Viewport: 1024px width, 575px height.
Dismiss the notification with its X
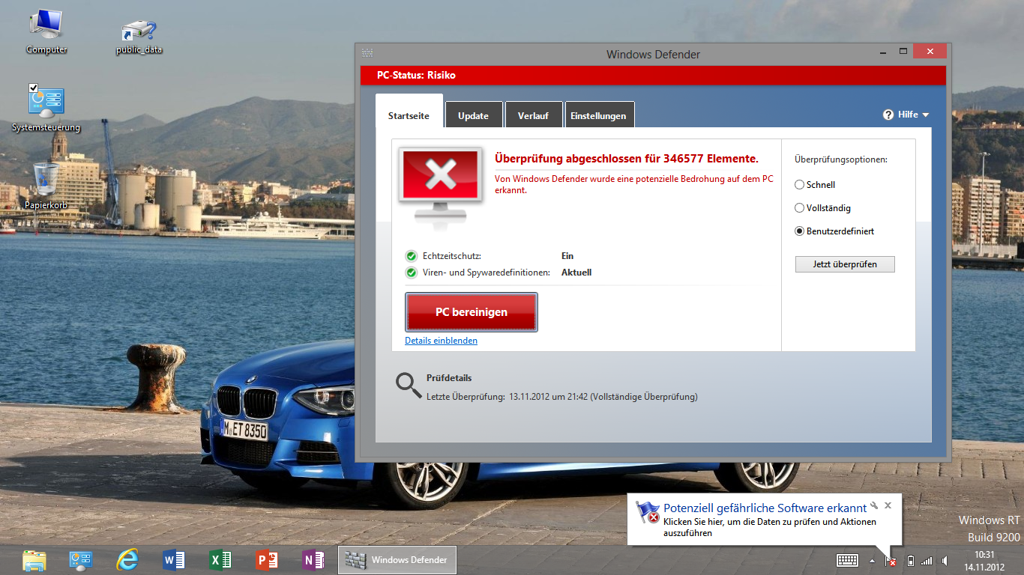[x=888, y=505]
